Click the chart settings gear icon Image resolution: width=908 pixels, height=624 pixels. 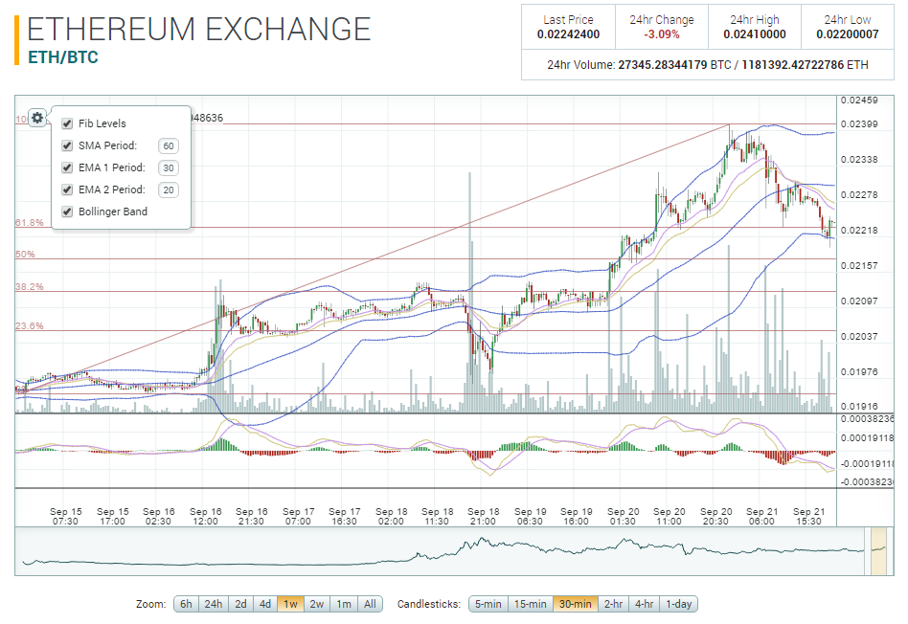36,118
